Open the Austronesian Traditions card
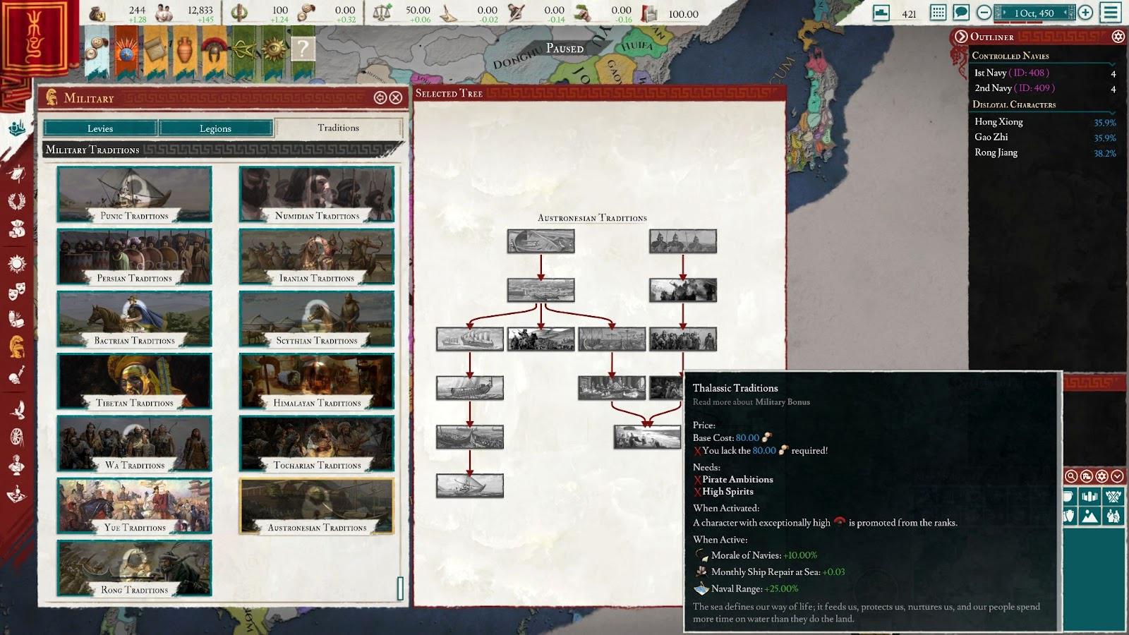The image size is (1129, 635). click(317, 507)
